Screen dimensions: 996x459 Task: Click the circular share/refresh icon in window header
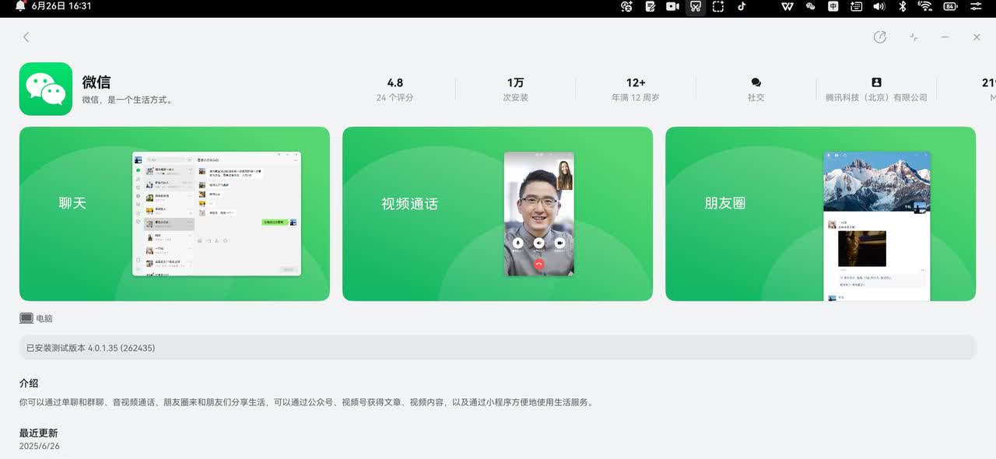pyautogui.click(x=880, y=37)
